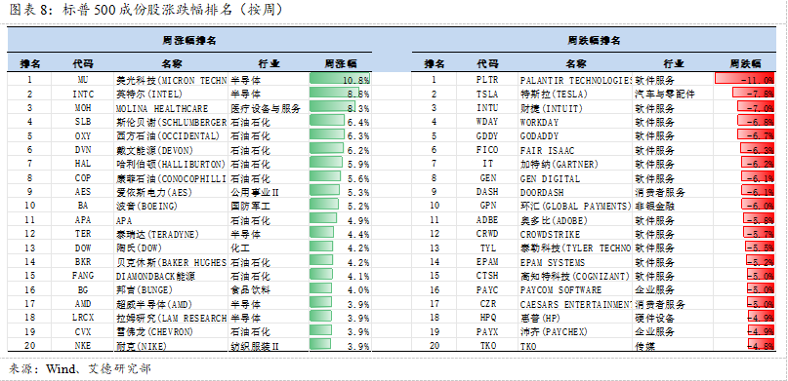Select ticker WDAY
The height and width of the screenshot is (381, 788).
pyautogui.click(x=487, y=122)
